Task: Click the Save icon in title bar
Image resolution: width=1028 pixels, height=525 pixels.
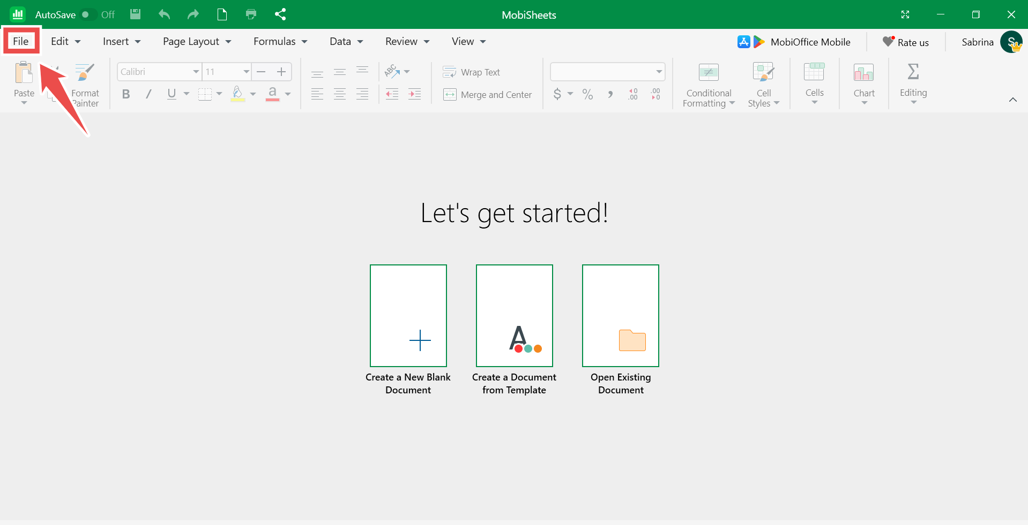Action: coord(136,14)
